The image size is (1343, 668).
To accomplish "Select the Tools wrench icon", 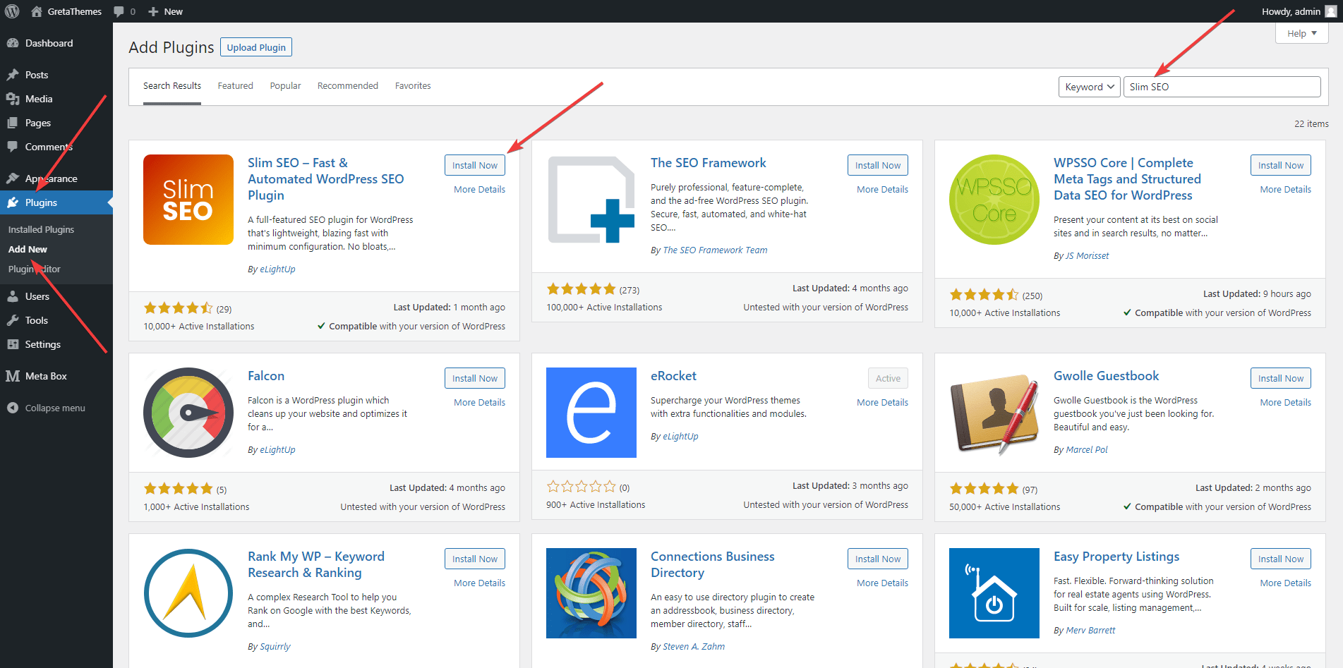I will (x=13, y=320).
